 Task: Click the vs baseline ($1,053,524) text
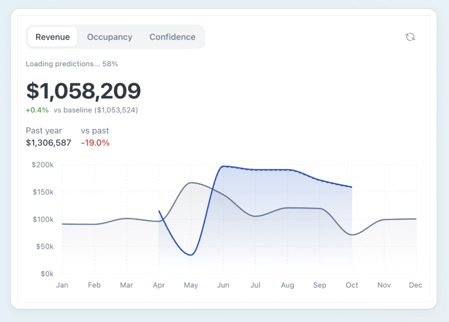96,110
